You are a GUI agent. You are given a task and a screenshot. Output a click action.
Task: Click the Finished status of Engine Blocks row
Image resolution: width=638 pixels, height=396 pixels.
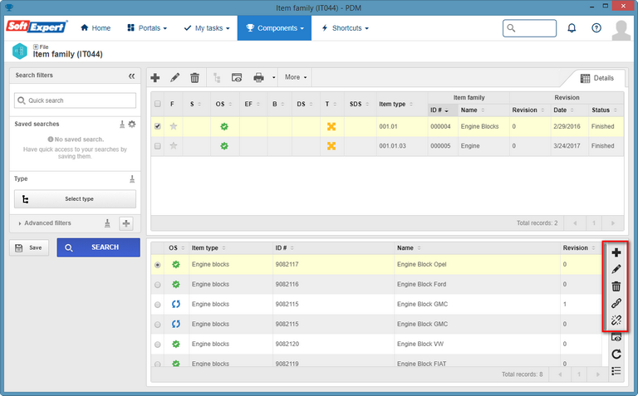(602, 126)
